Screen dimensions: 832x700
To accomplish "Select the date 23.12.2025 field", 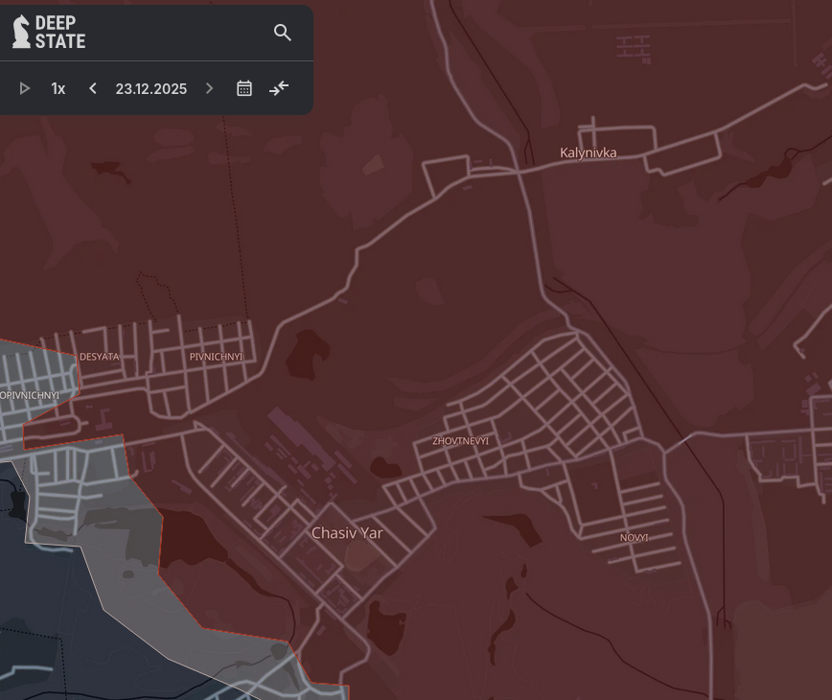I will pyautogui.click(x=151, y=88).
